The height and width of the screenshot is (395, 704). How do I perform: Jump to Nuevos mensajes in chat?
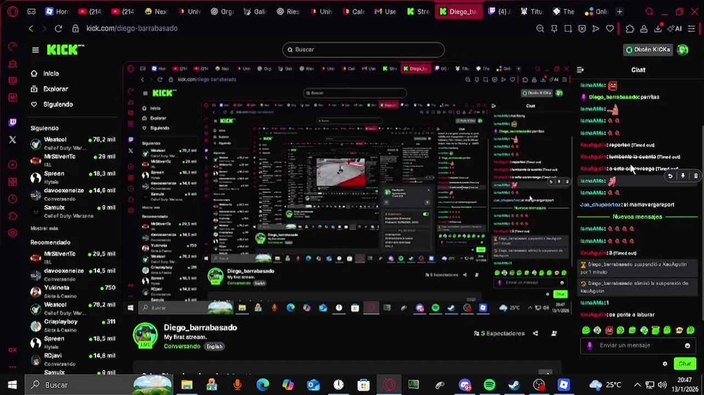click(x=637, y=217)
